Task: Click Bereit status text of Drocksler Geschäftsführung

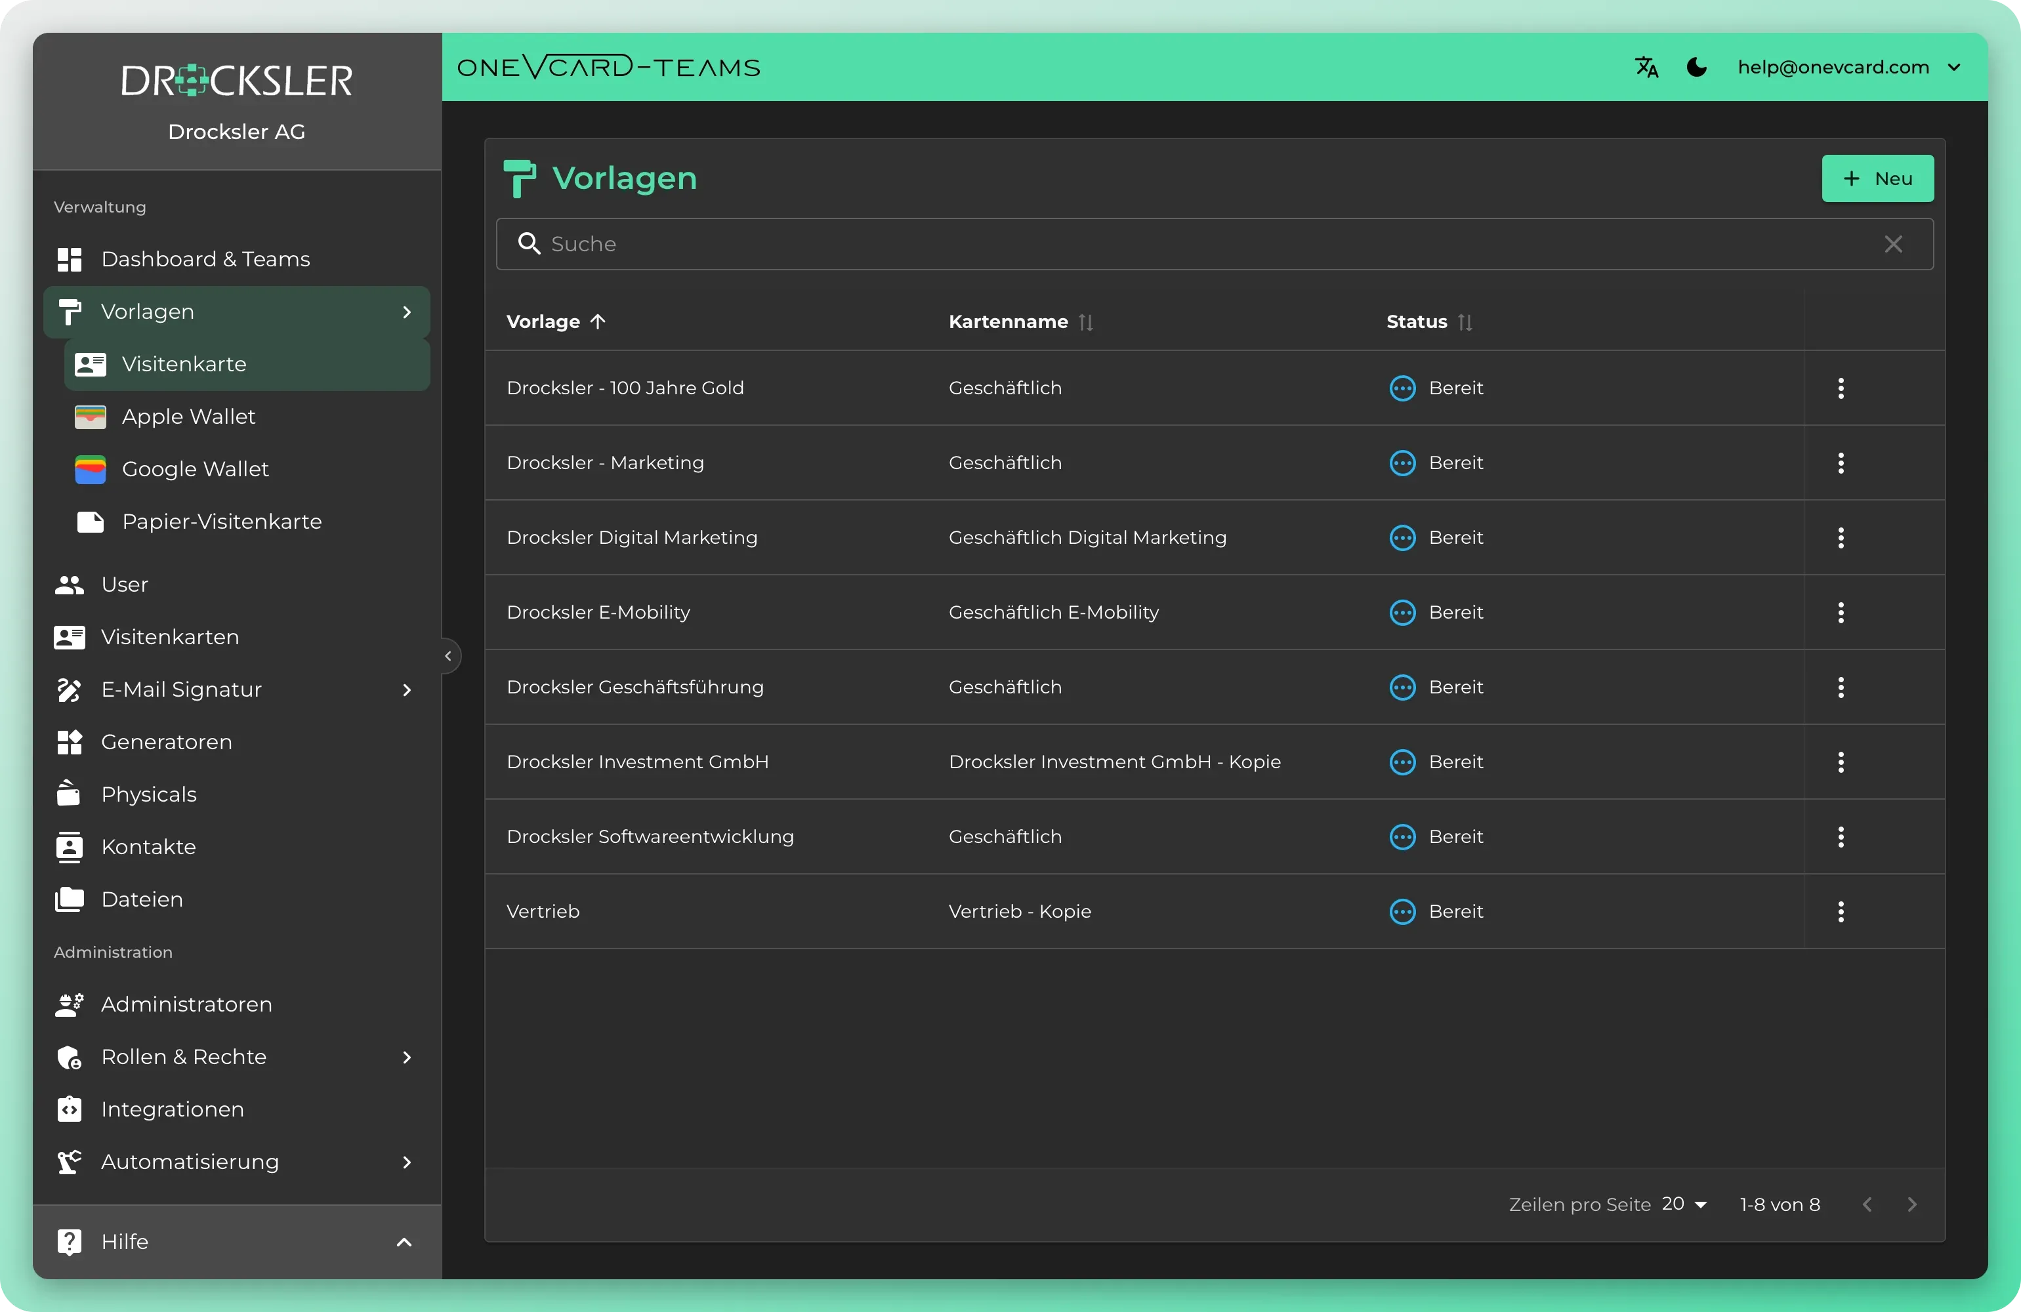Action: tap(1455, 687)
